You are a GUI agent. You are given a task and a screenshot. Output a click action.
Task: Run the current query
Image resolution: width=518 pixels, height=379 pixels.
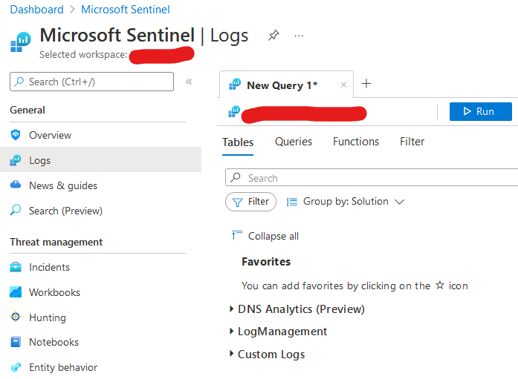(x=480, y=111)
